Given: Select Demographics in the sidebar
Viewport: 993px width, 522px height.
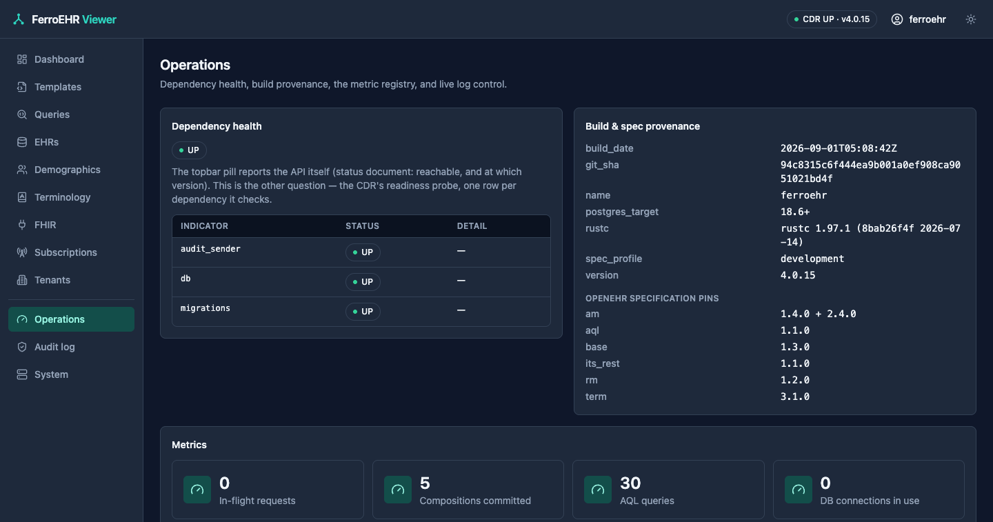Looking at the screenshot, I should (x=71, y=170).
